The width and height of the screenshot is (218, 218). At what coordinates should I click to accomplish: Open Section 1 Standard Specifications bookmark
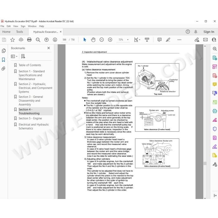coord(31,75)
